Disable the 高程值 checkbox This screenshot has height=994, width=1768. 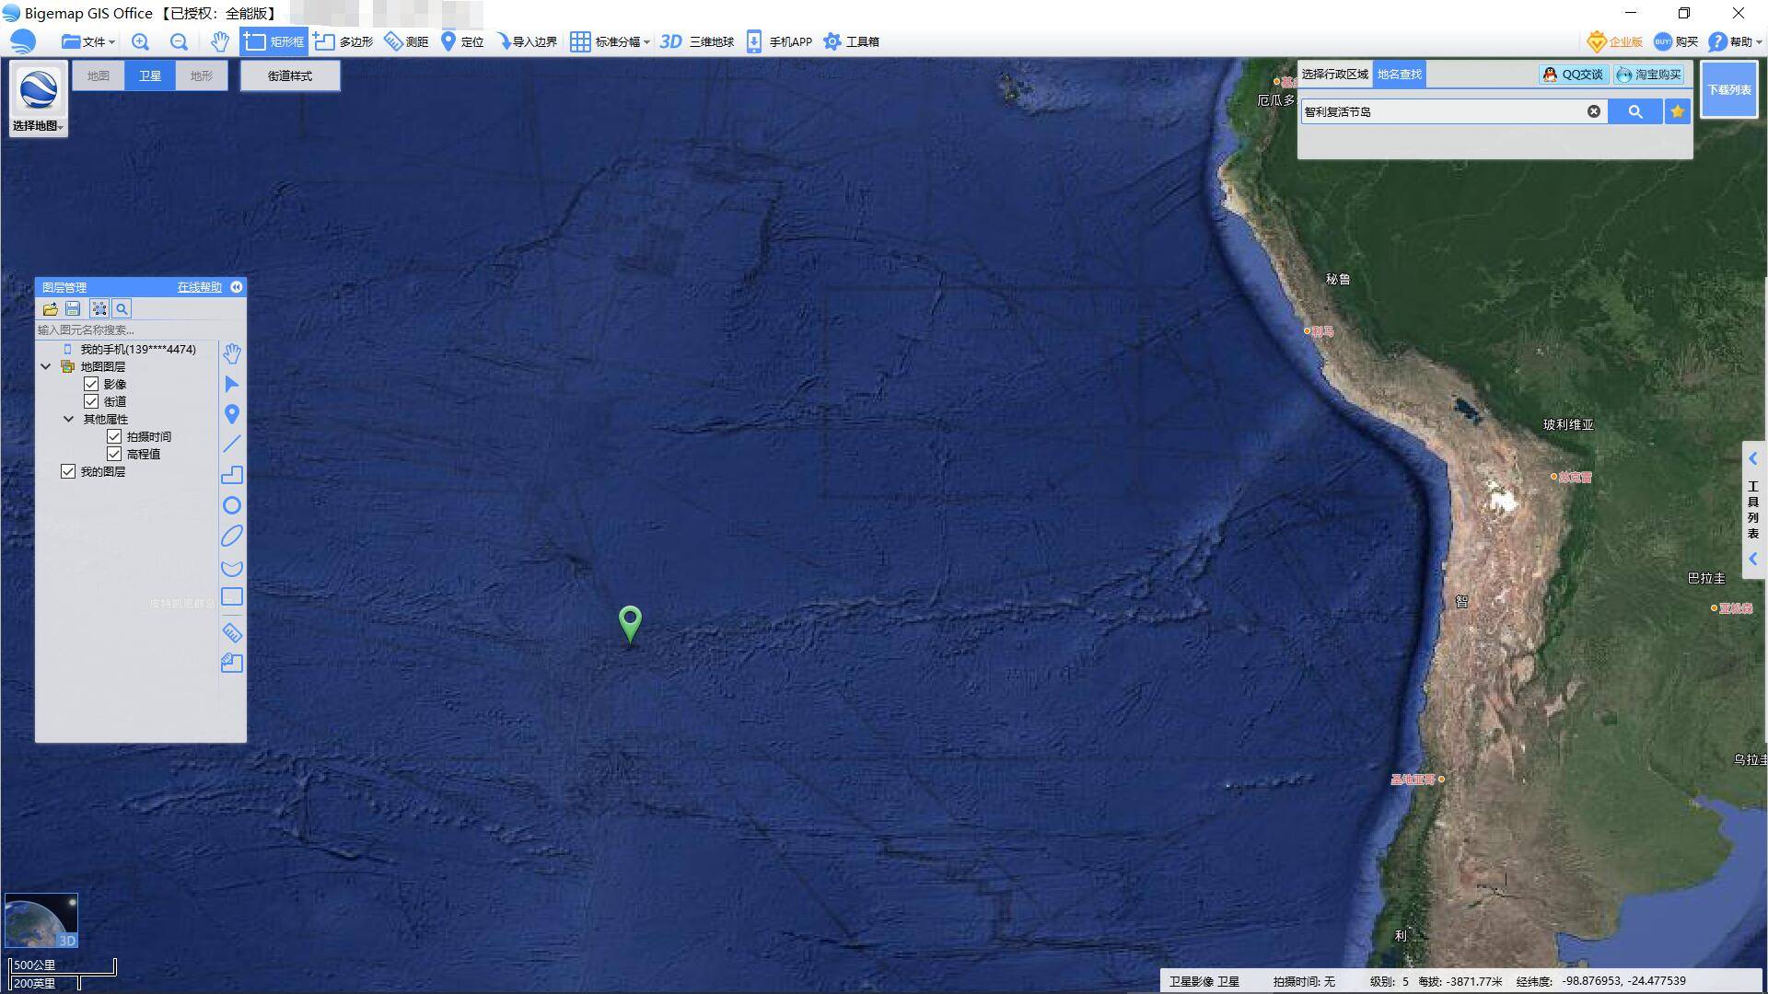click(x=114, y=454)
